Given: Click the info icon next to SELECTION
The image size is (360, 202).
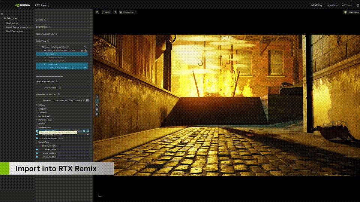Looking at the screenshot, I should click(x=48, y=41).
